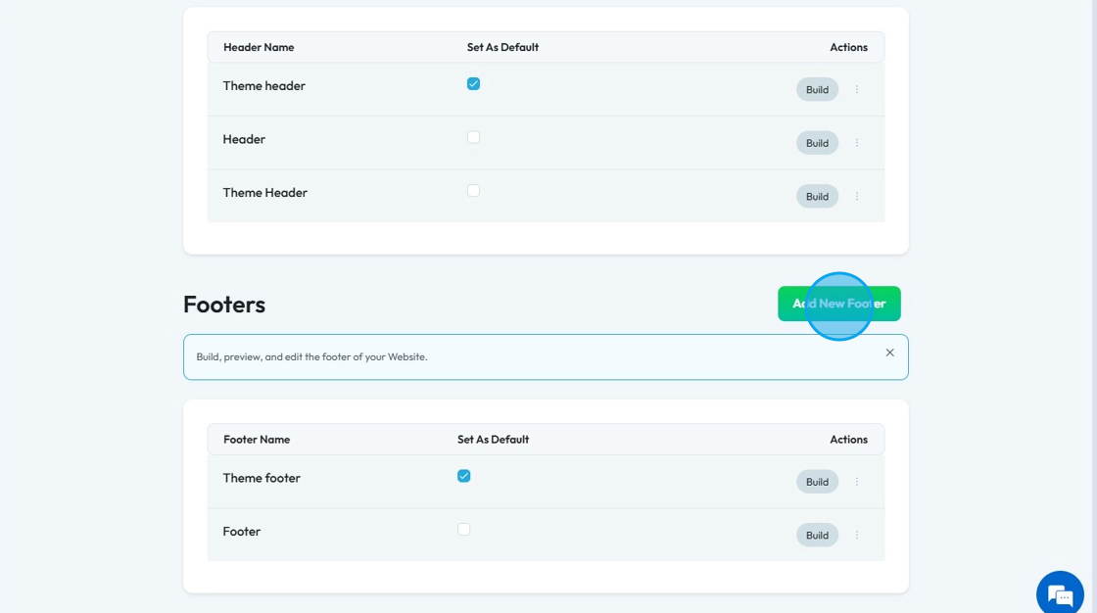Open three-dot menu for Header row

[x=856, y=143]
